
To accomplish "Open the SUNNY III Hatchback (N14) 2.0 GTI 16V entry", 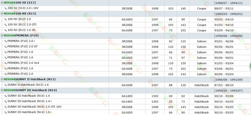I will tap(35, 107).
